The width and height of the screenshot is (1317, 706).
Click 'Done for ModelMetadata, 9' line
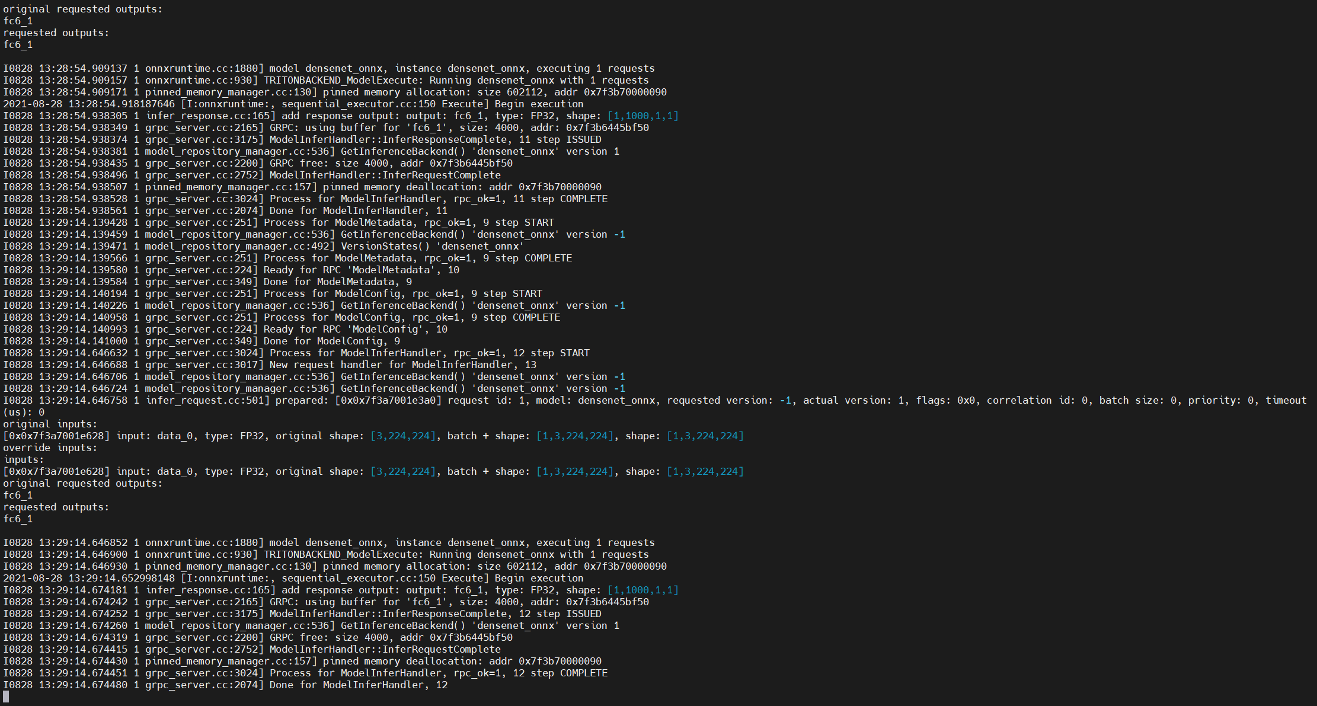pyautogui.click(x=337, y=282)
